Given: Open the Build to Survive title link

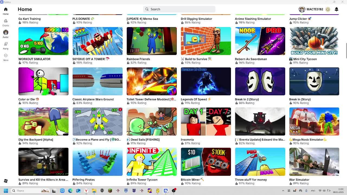Looking at the screenshot, I should (196, 59).
